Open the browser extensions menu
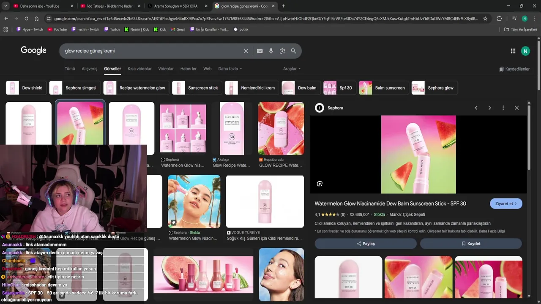 [x=499, y=19]
